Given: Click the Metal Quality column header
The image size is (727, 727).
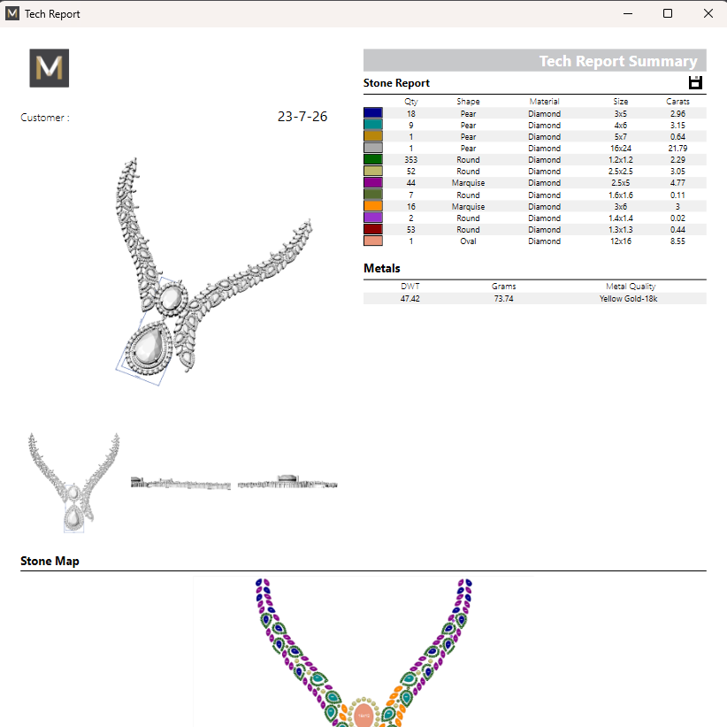Looking at the screenshot, I should click(x=631, y=287).
